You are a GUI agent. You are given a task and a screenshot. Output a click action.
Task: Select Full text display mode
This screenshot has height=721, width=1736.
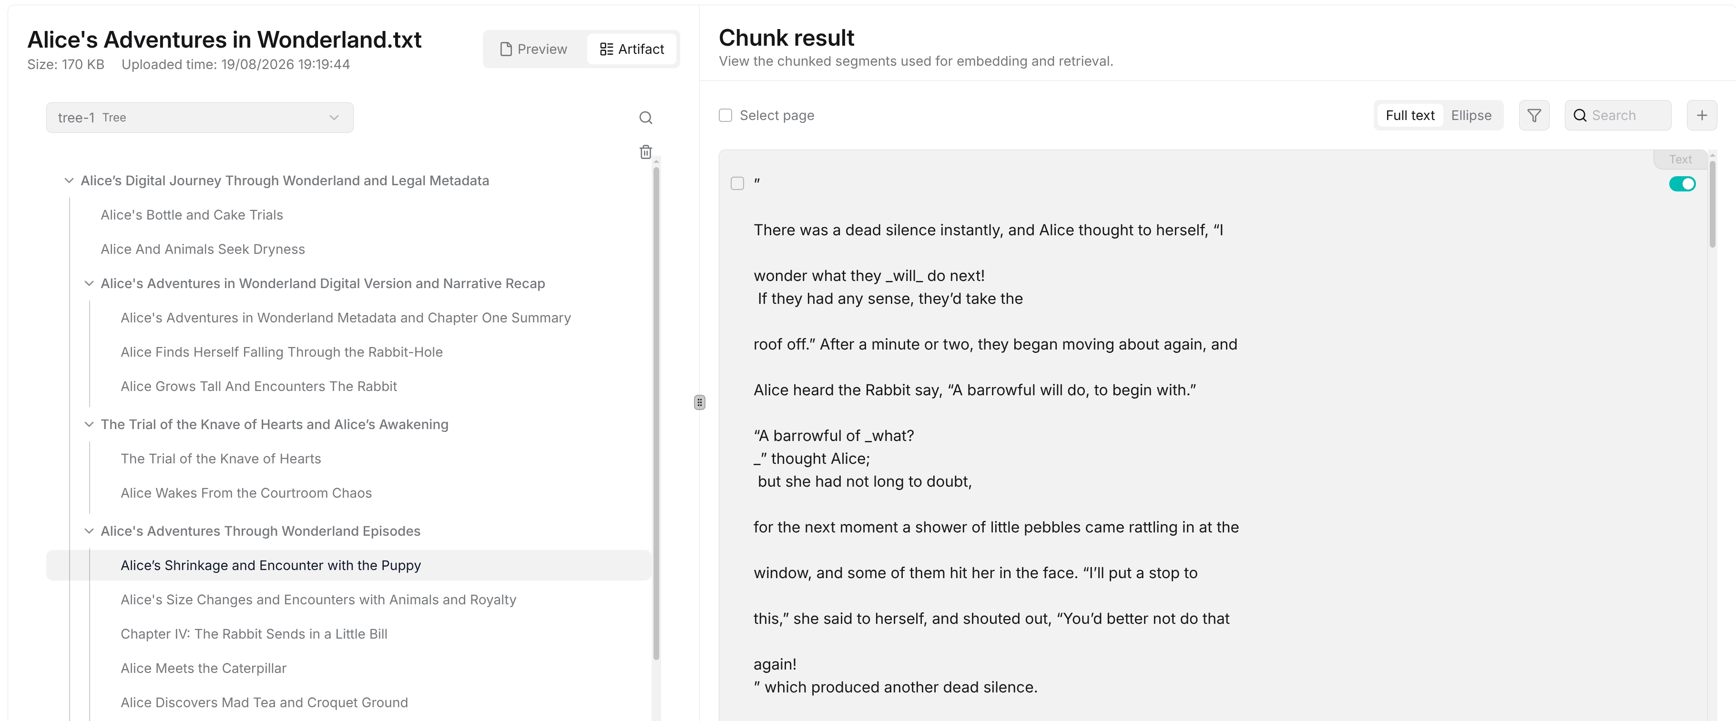[1410, 116]
